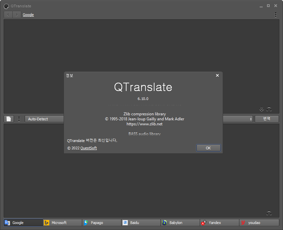This screenshot has width=283, height=230.
Task: Click the version number 6.10.0
Action: (143, 99)
